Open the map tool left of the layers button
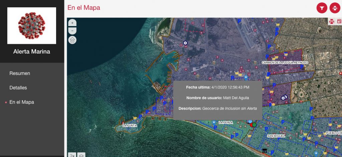342x157 pixels. pyautogui.click(x=72, y=155)
